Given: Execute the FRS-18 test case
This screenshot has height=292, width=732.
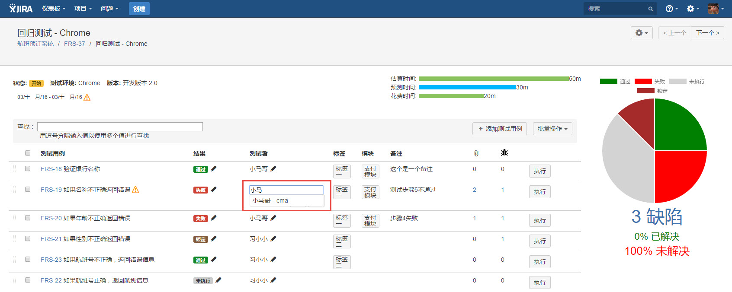Looking at the screenshot, I should [x=540, y=171].
